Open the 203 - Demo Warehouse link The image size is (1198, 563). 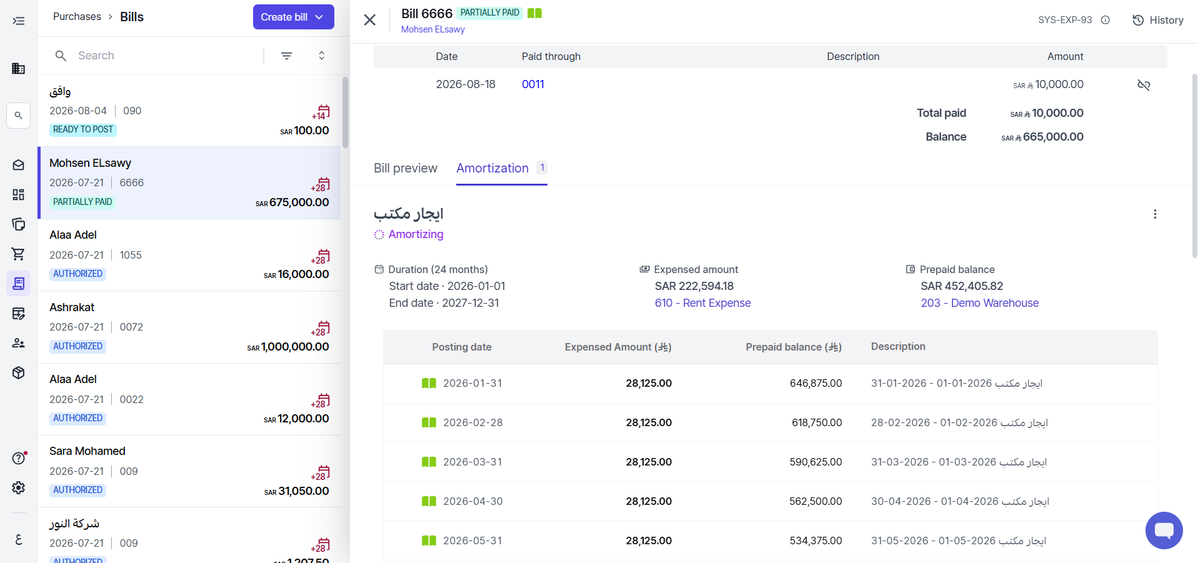point(980,303)
